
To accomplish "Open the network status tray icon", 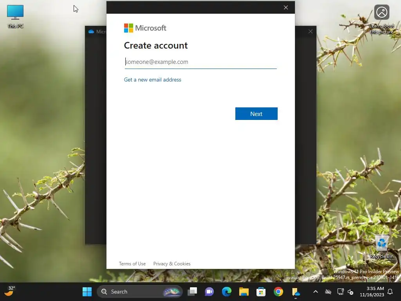I will coord(340,292).
